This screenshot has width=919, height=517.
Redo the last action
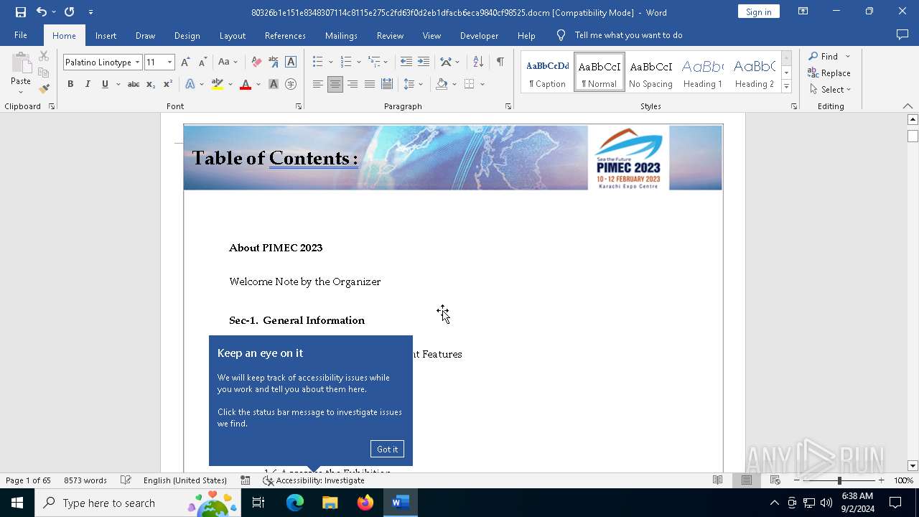[69, 12]
